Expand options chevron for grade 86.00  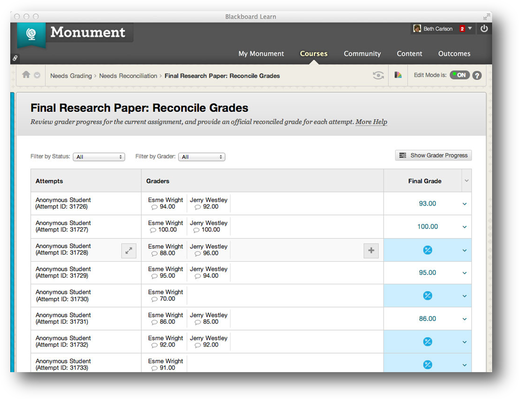click(464, 319)
